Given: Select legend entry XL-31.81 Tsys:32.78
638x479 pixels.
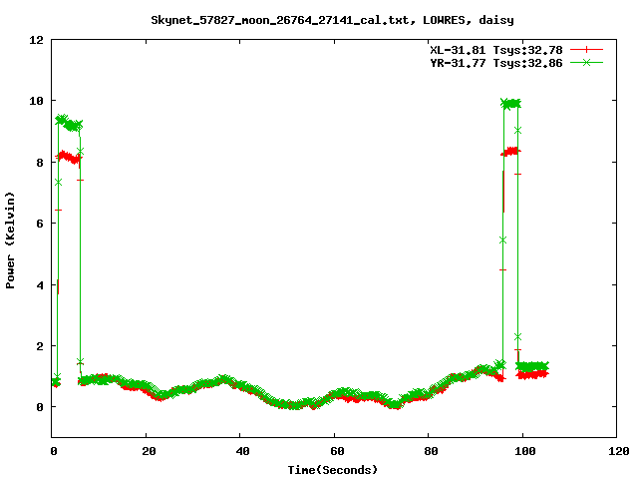Looking at the screenshot, I should tap(496, 50).
